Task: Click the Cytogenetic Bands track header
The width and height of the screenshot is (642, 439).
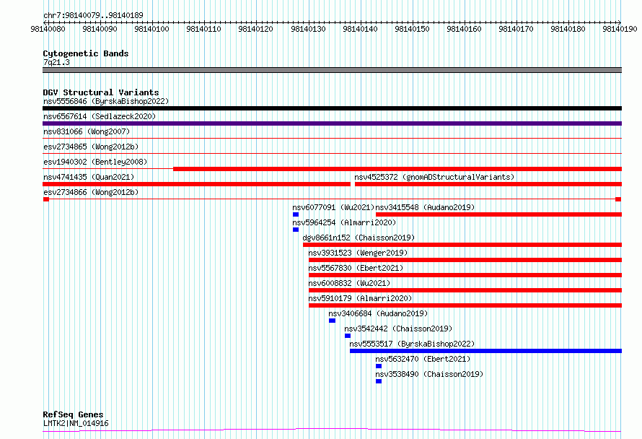Action: [86, 53]
